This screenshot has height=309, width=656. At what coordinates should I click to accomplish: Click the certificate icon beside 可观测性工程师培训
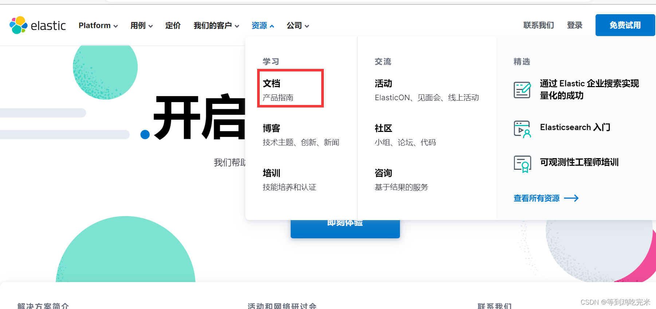522,164
